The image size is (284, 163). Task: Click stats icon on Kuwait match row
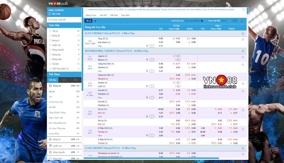click(147, 98)
